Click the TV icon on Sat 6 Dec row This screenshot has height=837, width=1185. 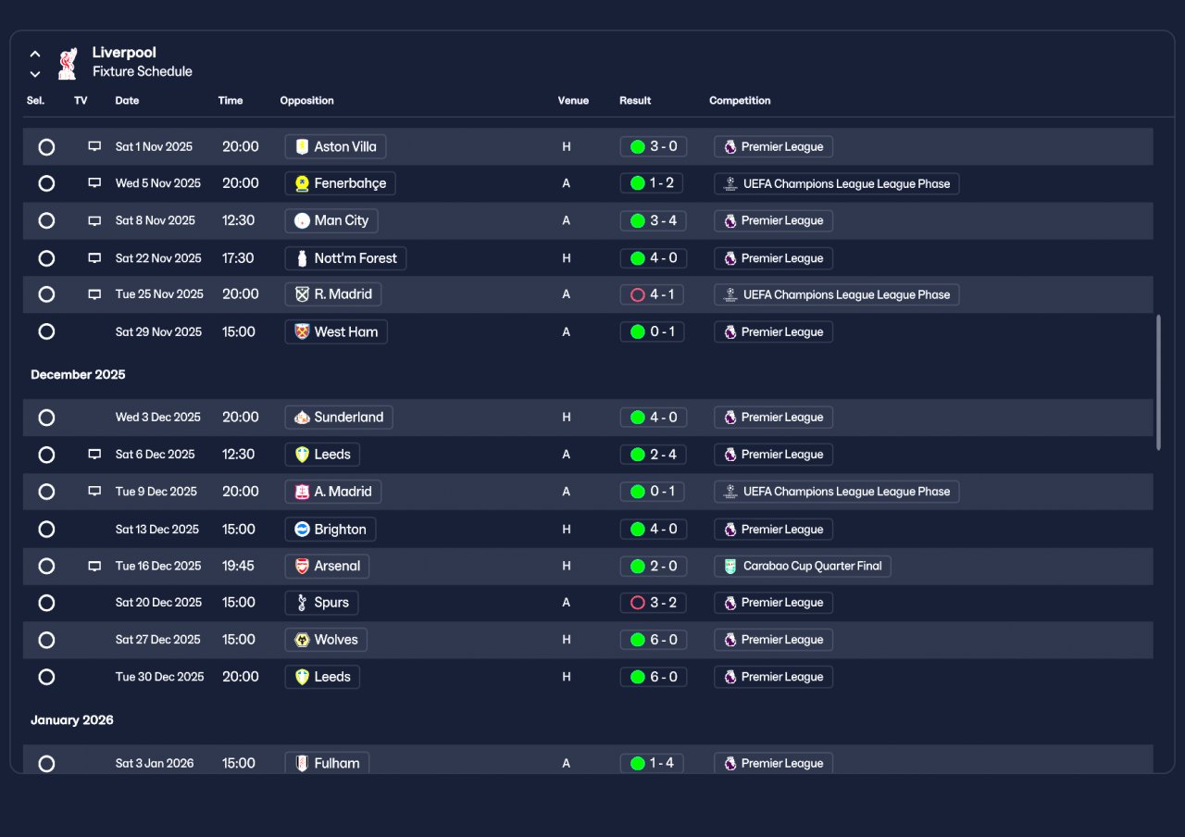(x=94, y=455)
